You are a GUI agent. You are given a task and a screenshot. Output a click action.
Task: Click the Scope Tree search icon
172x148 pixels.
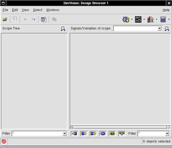point(63,29)
